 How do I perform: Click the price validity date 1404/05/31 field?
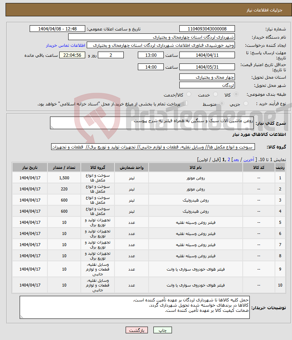point(207,67)
